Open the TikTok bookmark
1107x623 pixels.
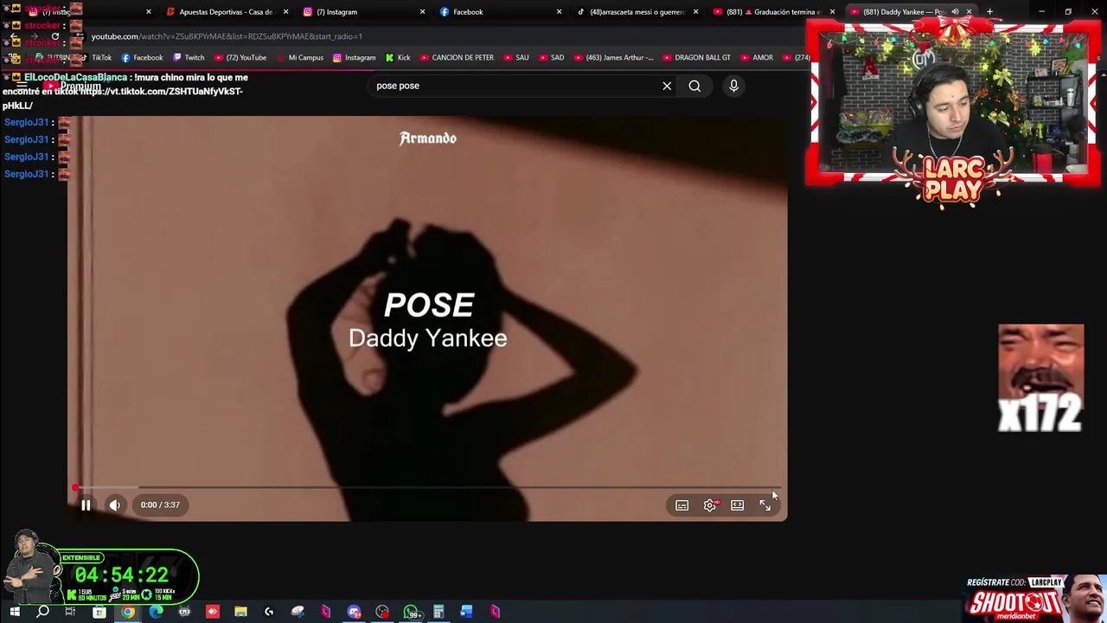(x=95, y=58)
